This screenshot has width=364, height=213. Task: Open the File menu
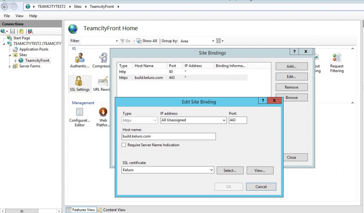pos(7,16)
